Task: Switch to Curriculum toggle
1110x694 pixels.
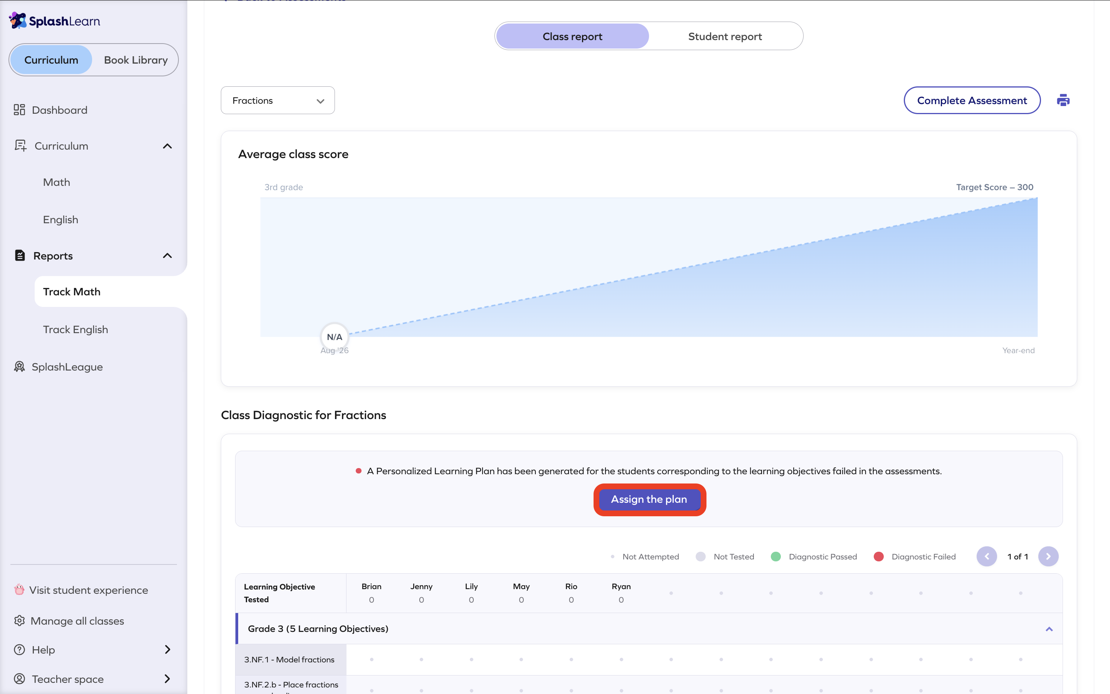Action: coord(51,60)
